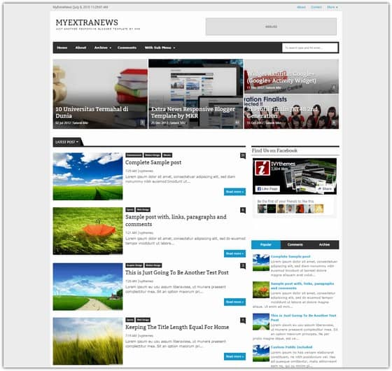
Task: Open This is Just Going To Be Another Test Post
Action: point(176,272)
